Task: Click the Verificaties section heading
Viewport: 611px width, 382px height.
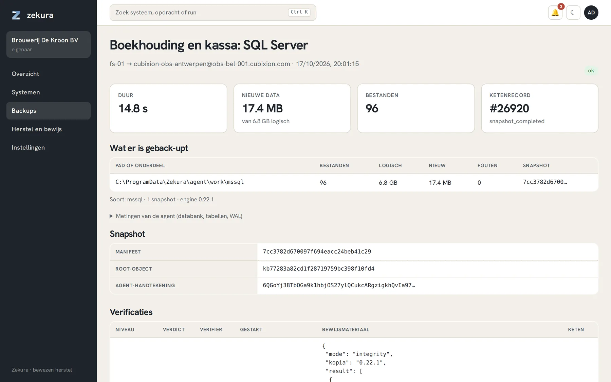Action: [x=131, y=312]
